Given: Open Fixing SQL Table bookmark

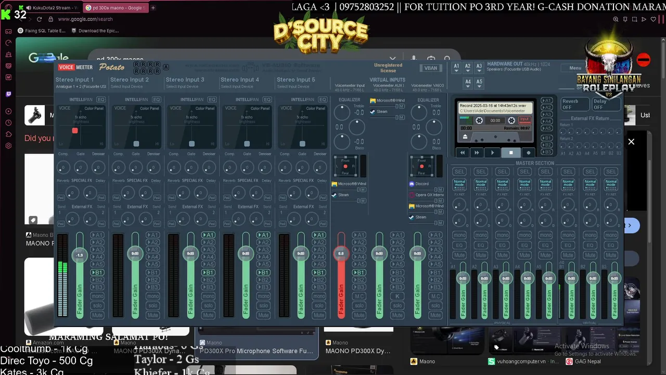Looking at the screenshot, I should click(41, 31).
